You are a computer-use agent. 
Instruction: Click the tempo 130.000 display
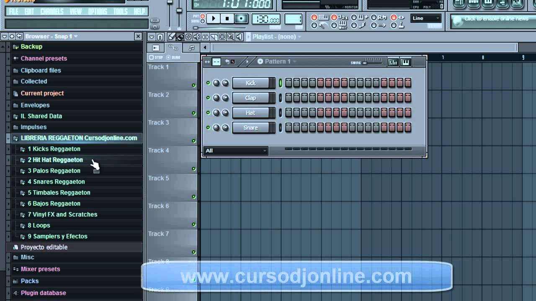(266, 19)
